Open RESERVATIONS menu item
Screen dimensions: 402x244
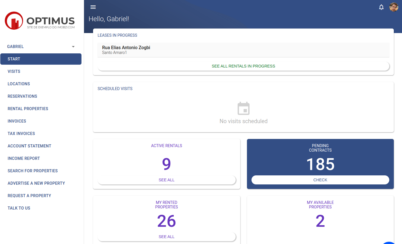click(x=41, y=96)
